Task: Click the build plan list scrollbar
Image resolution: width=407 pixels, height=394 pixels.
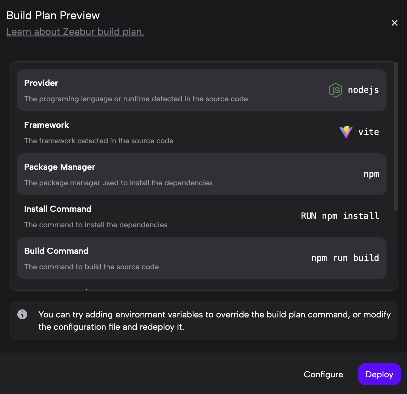Action: [396, 136]
